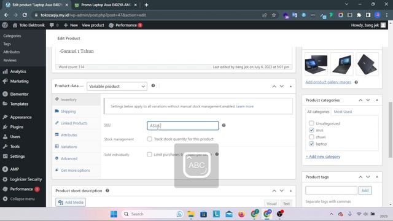The width and height of the screenshot is (393, 221).
Task: Click Add Media button
Action: tap(71, 202)
